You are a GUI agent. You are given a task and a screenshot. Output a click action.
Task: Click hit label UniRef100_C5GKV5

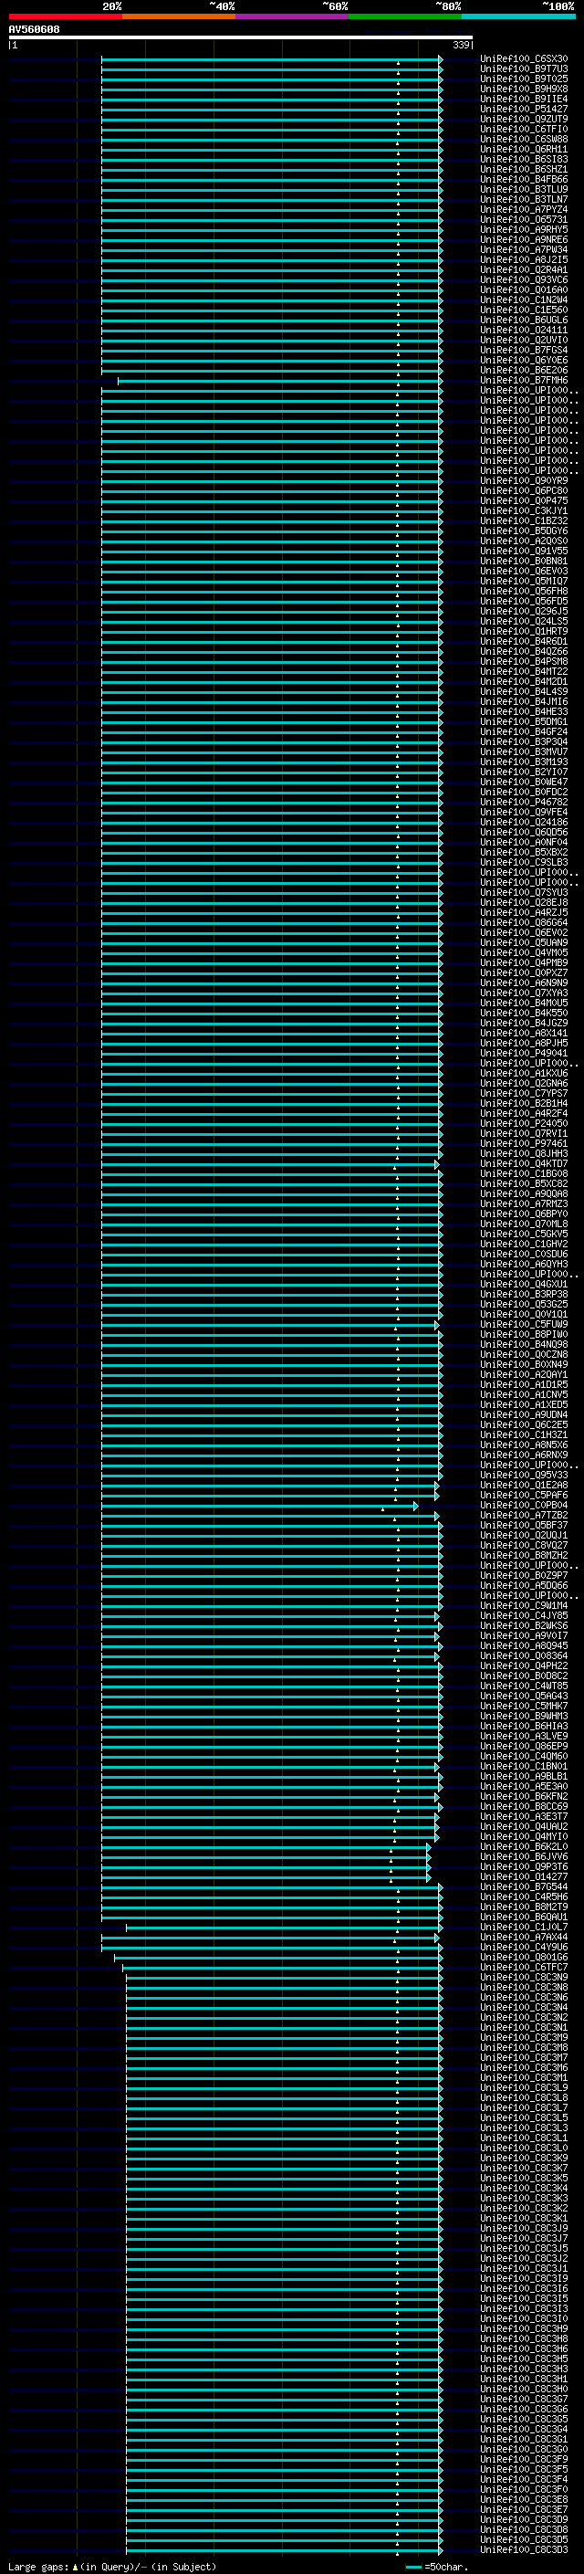(x=524, y=1234)
